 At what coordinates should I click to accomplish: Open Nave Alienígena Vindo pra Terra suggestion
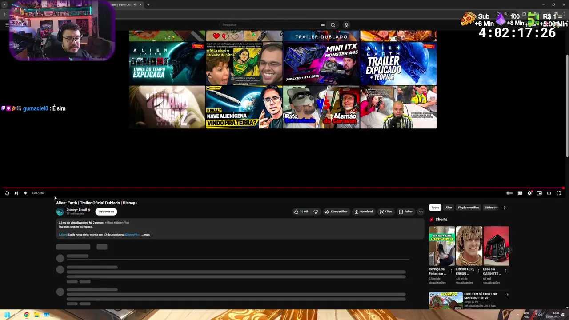[x=244, y=107]
